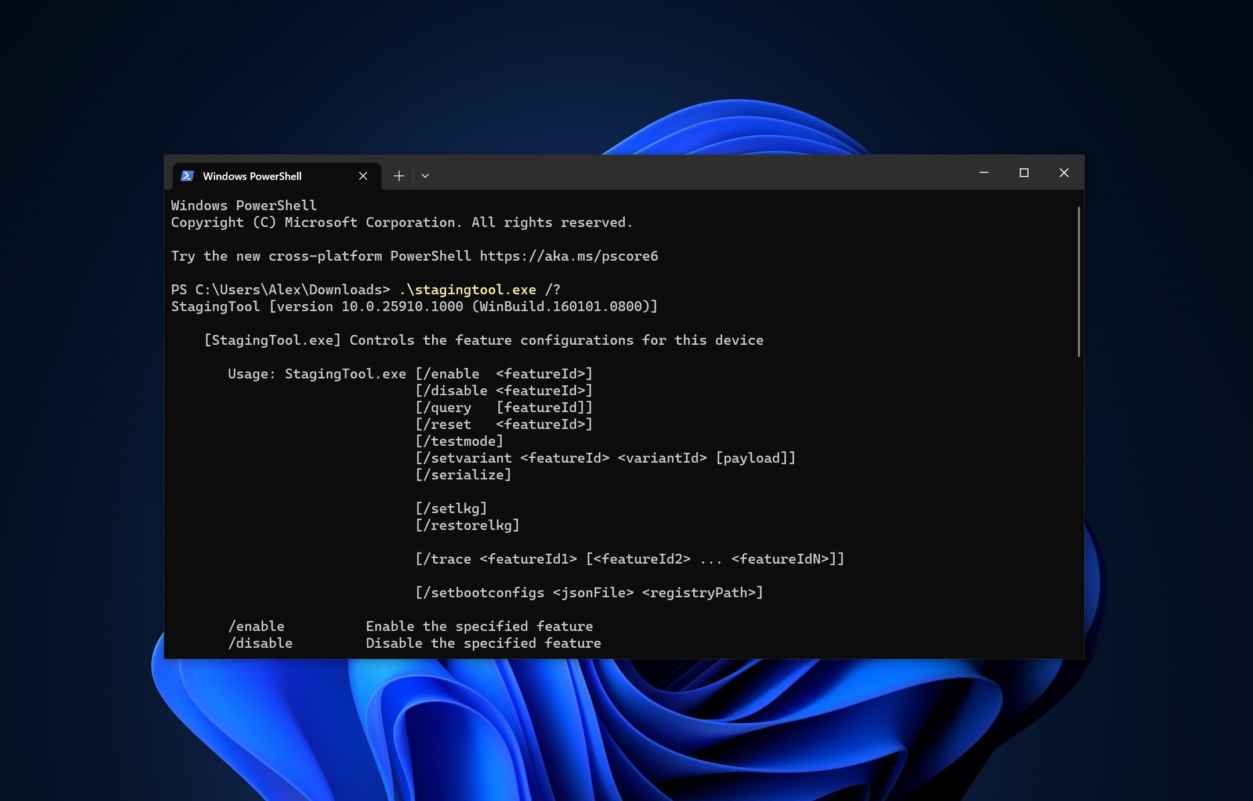Click the https://aka.ms/pscore6 link
This screenshot has height=801, width=1253.
568,256
